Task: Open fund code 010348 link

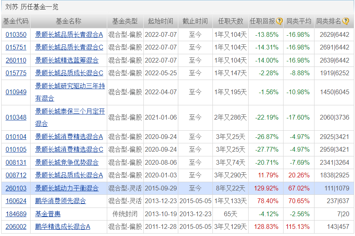Action: (x=16, y=117)
